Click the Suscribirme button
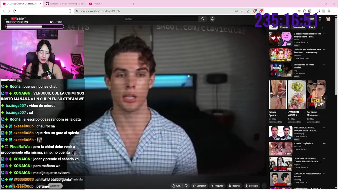This screenshot has height=190, width=338. tap(55, 186)
